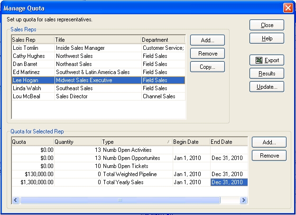Click Copy... to copy the rep's quota
This screenshot has width=296, height=215.
pyautogui.click(x=207, y=67)
